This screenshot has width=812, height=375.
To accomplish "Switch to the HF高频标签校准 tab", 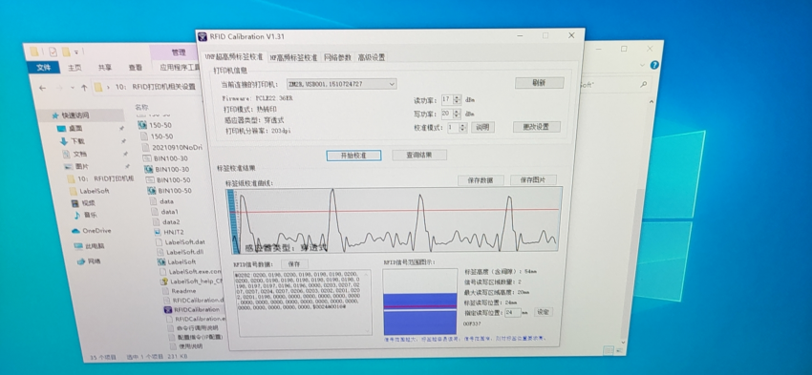I will pyautogui.click(x=293, y=57).
